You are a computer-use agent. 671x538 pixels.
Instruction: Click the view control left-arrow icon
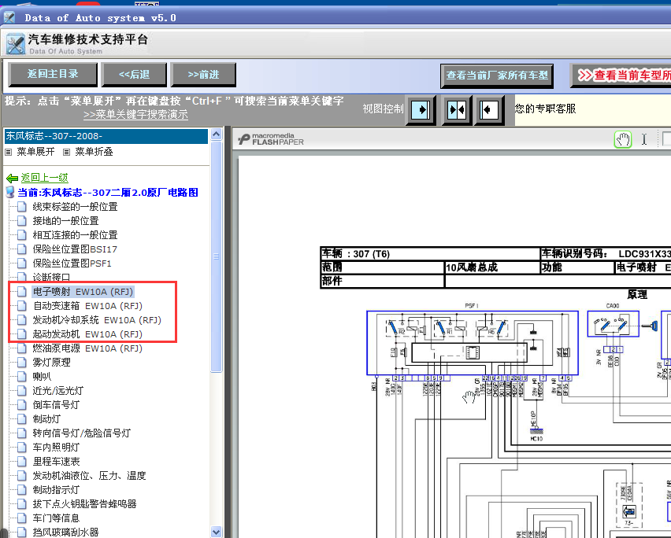pos(489,110)
